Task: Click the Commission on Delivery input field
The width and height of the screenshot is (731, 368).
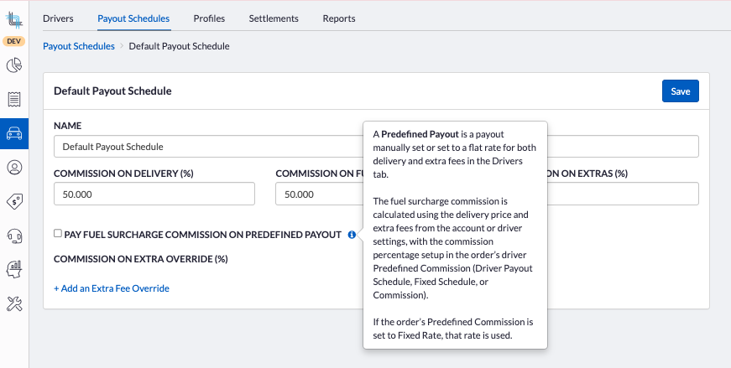Action: click(154, 194)
